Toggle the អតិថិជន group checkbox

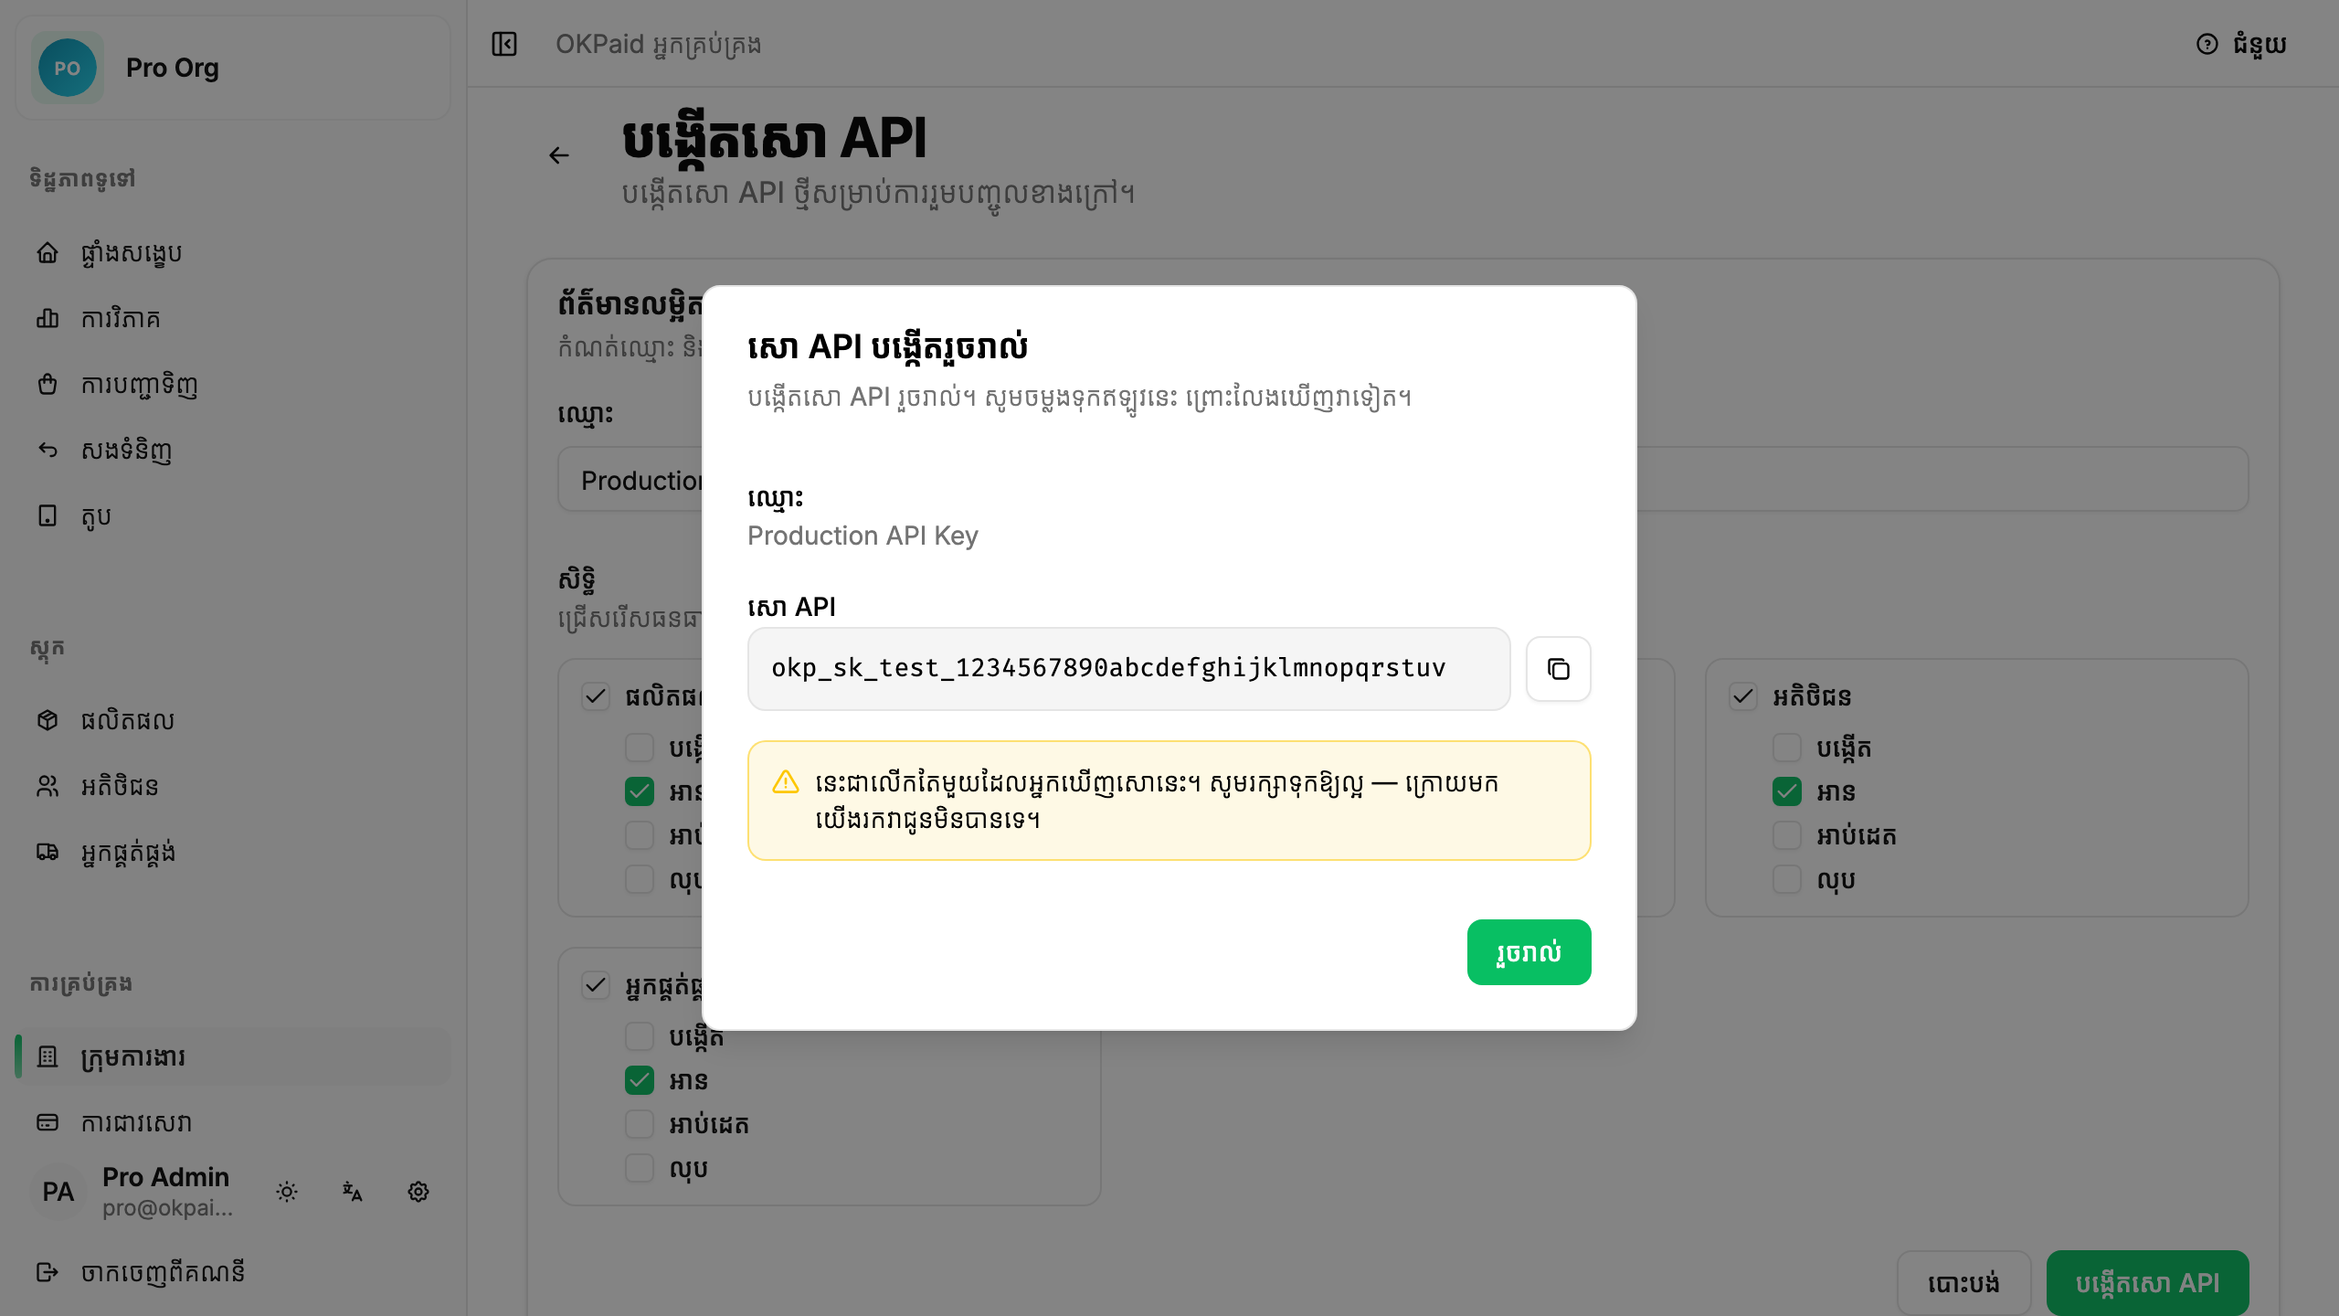point(1743,696)
